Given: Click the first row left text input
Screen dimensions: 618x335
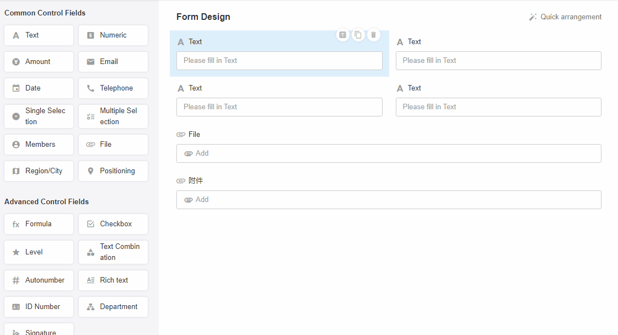Looking at the screenshot, I should [x=280, y=61].
